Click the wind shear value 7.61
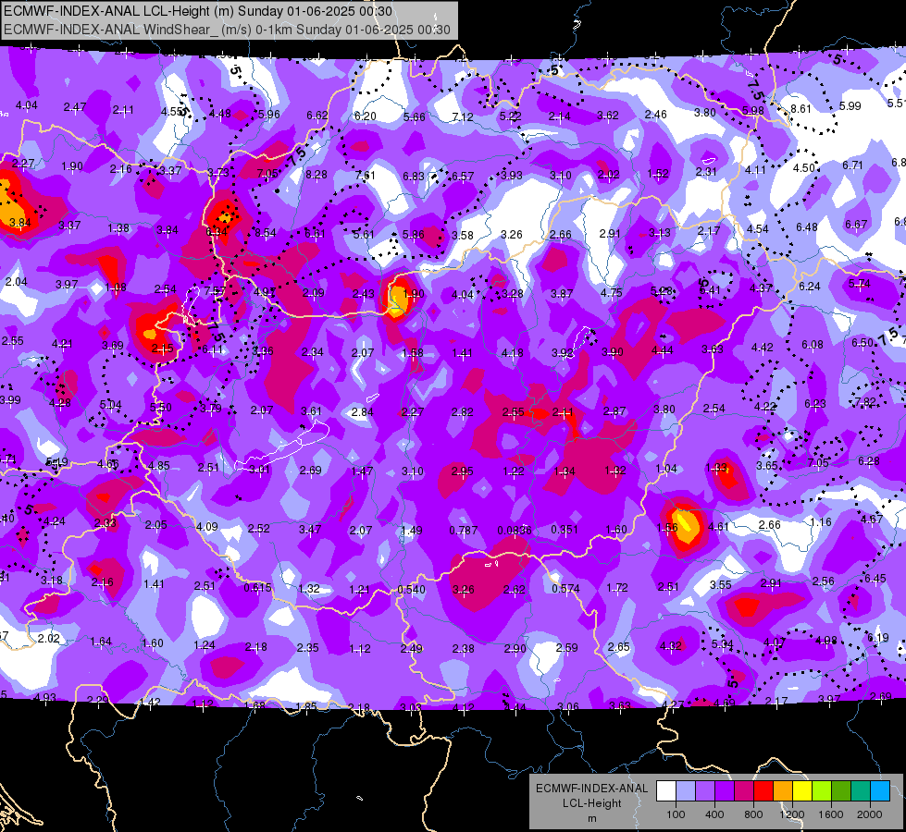Viewport: 906px width, 832px height. pyautogui.click(x=365, y=175)
